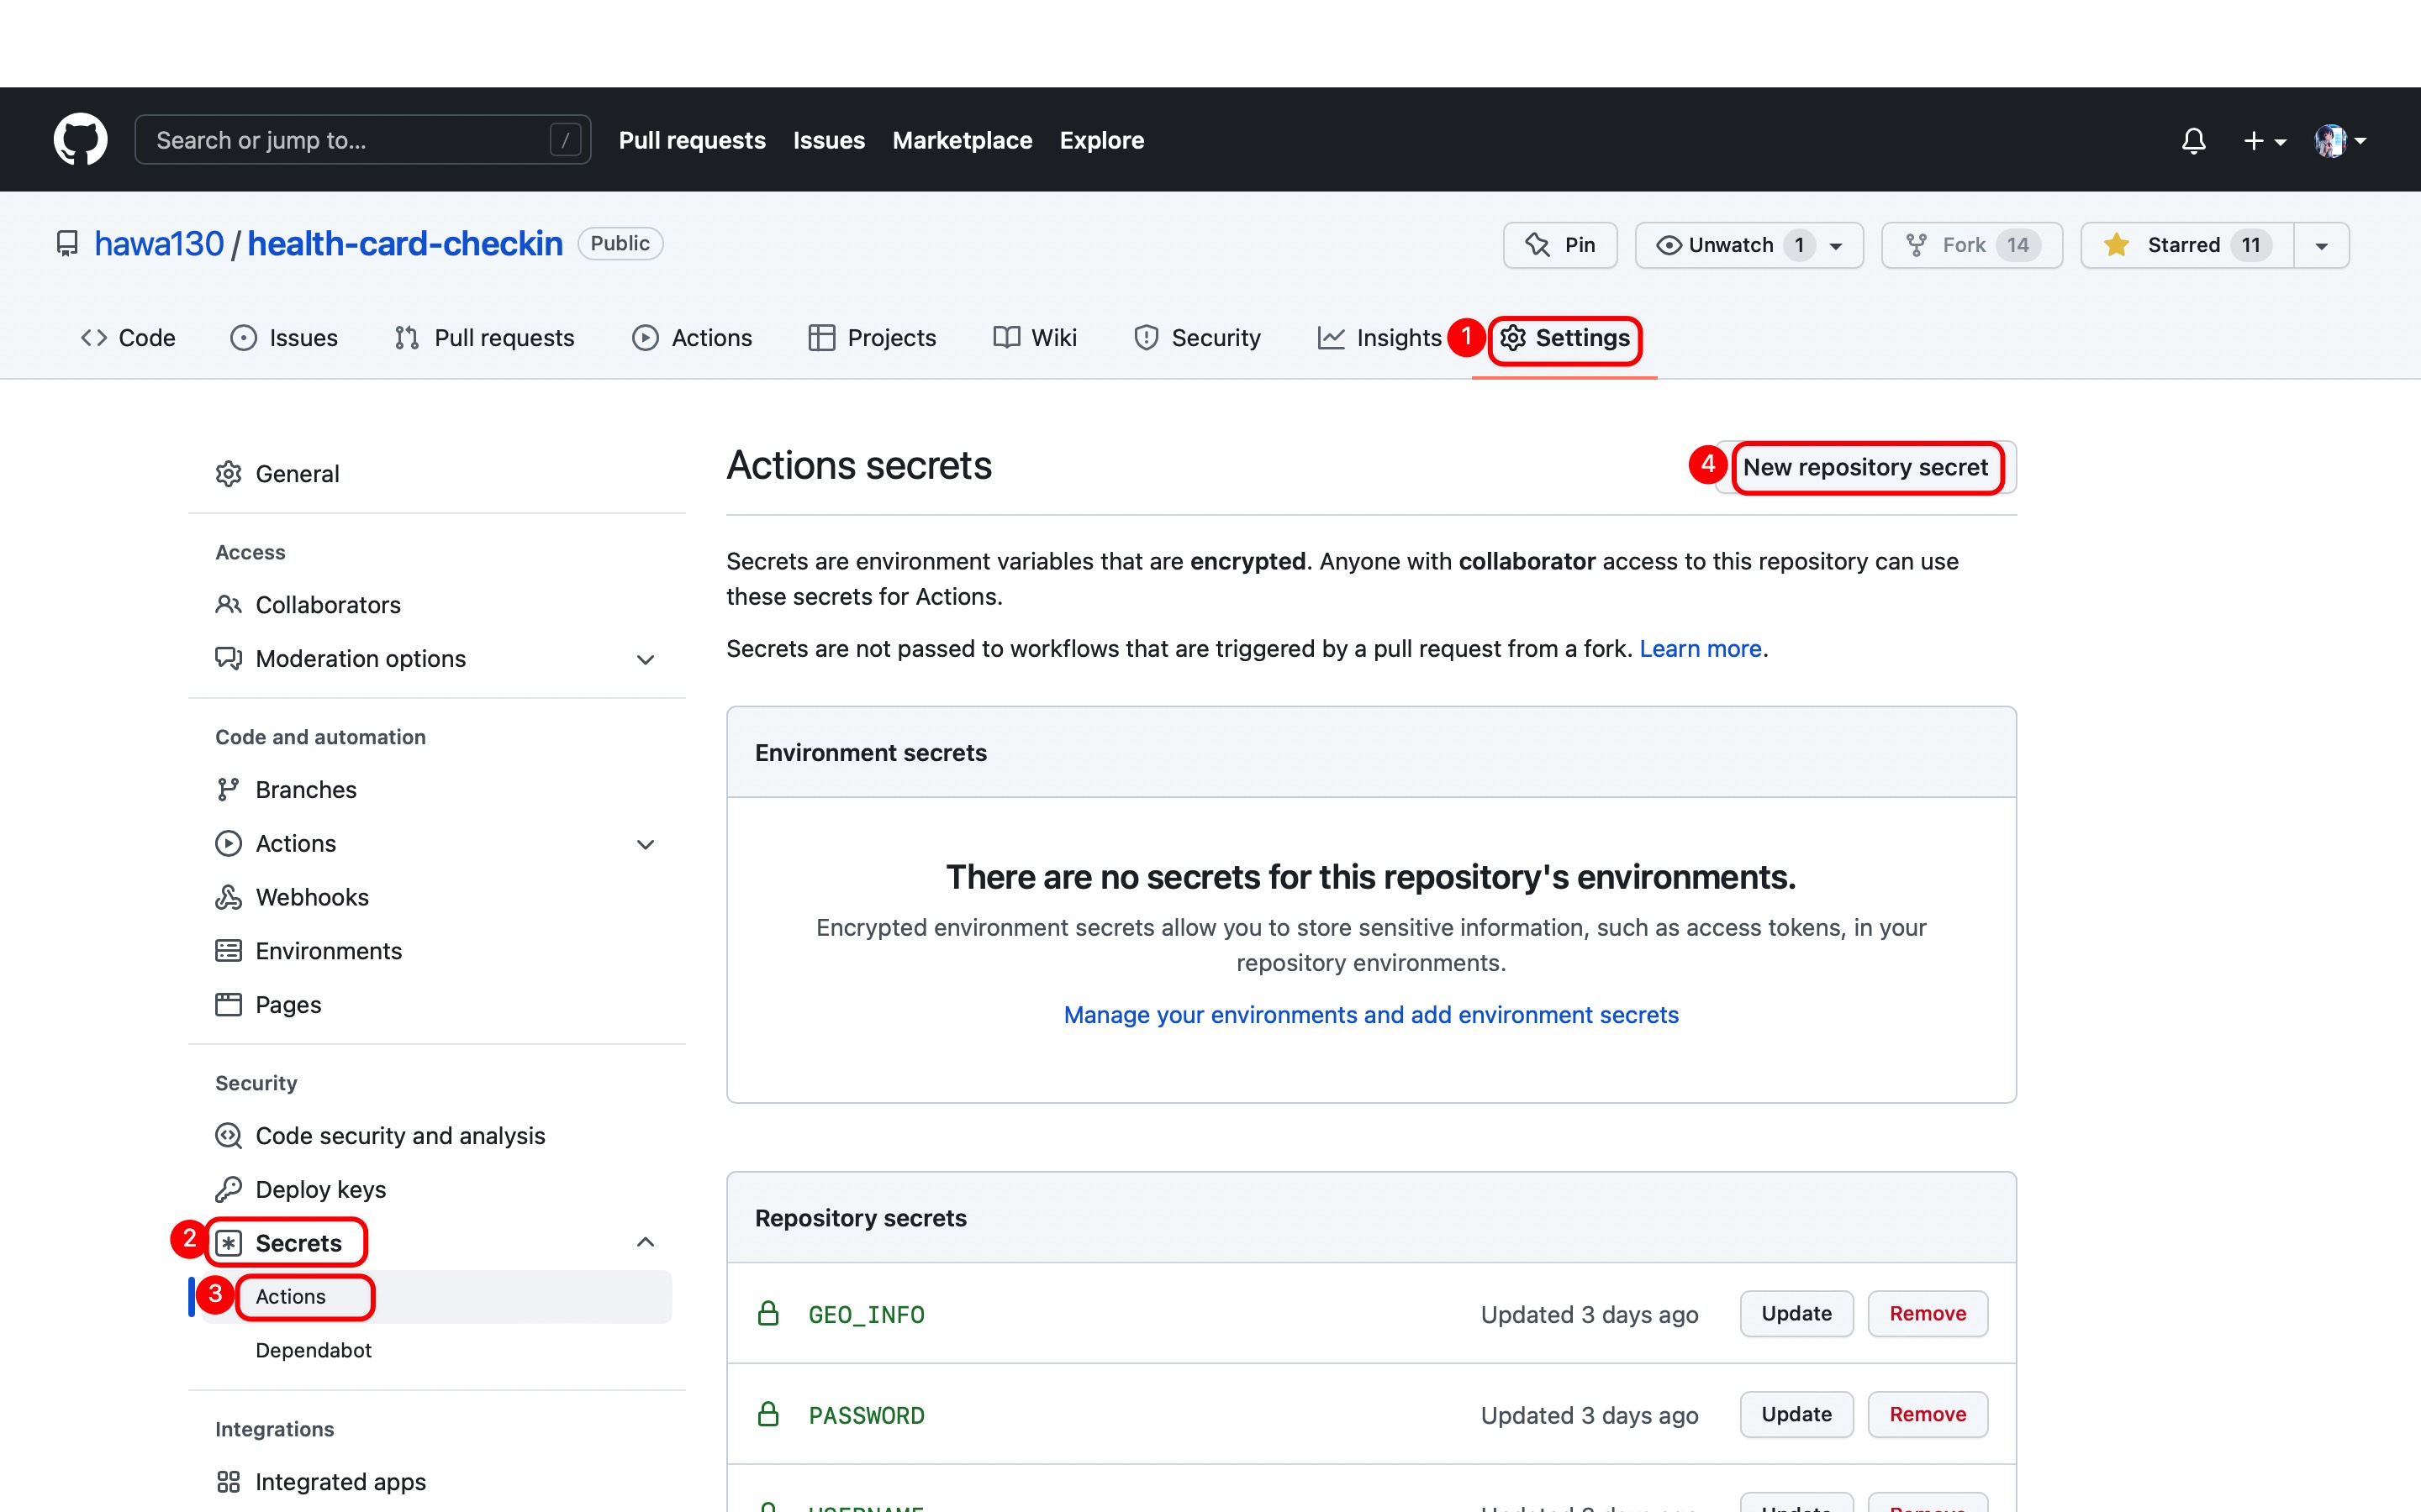Click the Moderation options label
The width and height of the screenshot is (2421, 1512).
click(361, 659)
